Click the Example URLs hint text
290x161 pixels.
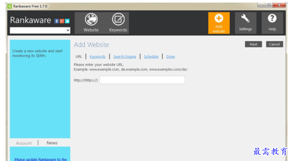[131, 69]
